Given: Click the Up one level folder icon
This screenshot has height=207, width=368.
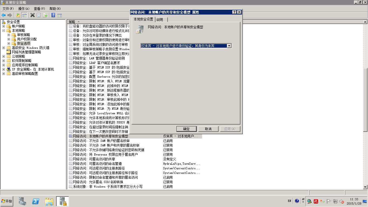Looking at the screenshot, I should pos(18,15).
